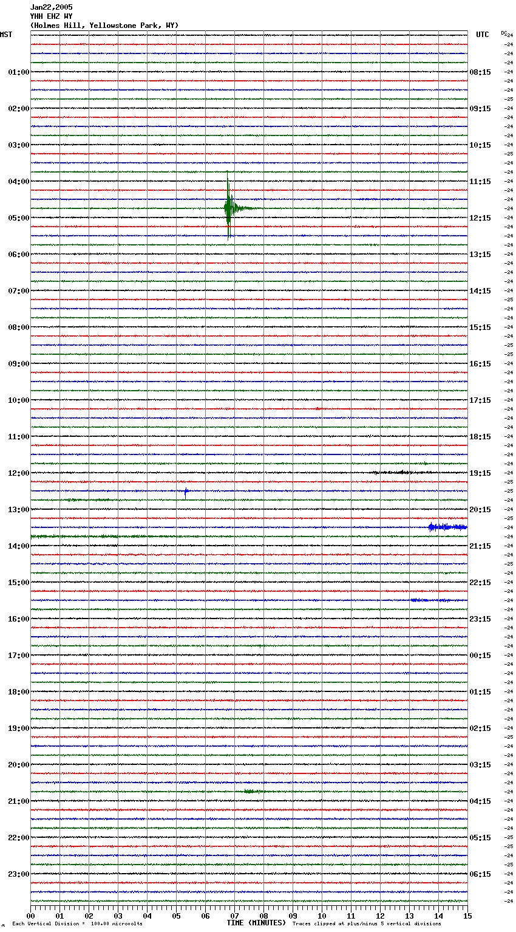Click the 16:15 UTC time label

coord(480,364)
